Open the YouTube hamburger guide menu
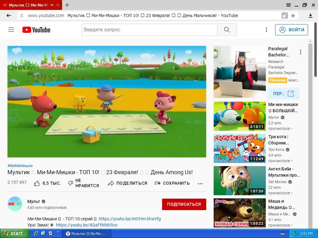 click(11, 30)
